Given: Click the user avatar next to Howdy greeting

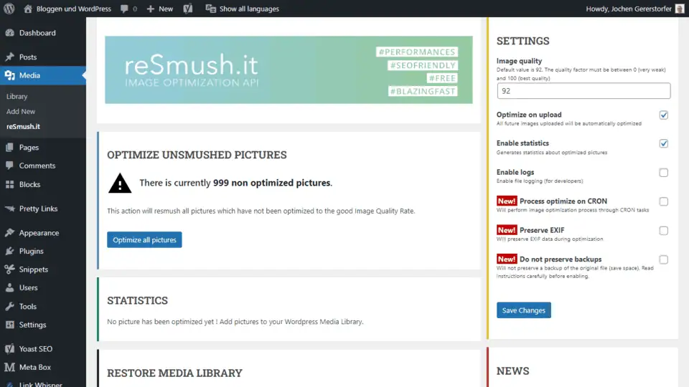Looking at the screenshot, I should (x=680, y=9).
